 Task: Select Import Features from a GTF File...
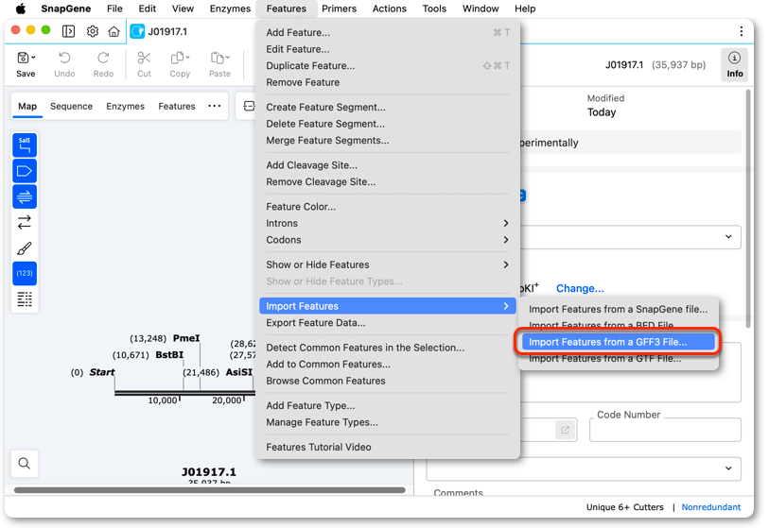[618, 359]
